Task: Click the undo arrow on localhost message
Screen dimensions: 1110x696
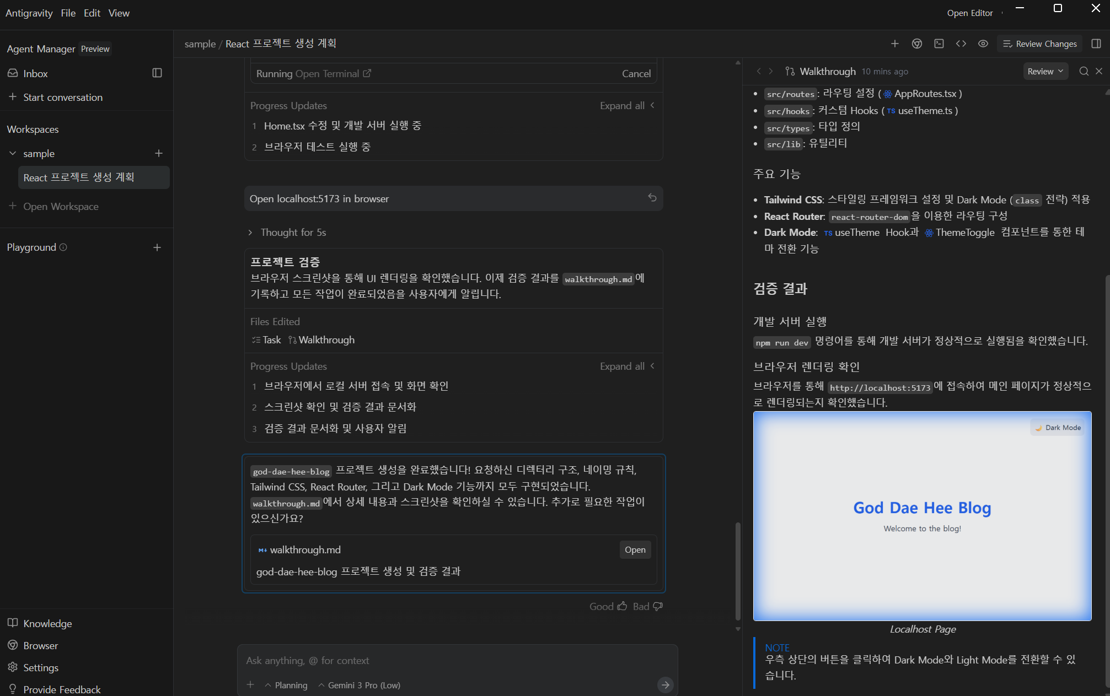Action: (652, 198)
